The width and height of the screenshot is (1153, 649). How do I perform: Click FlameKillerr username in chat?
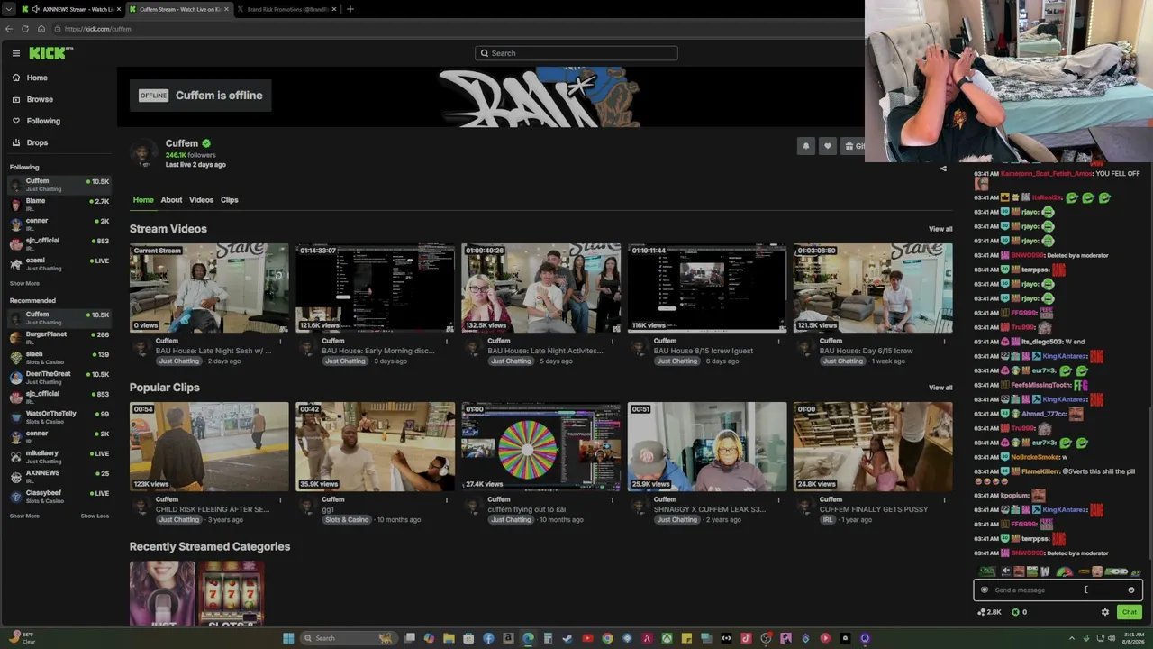tap(1040, 471)
